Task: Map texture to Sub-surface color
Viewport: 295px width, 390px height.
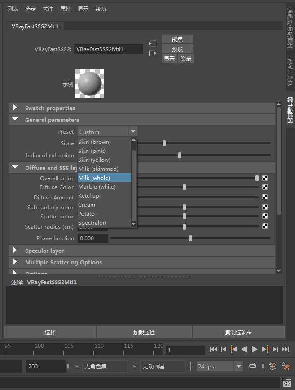Action: point(265,207)
